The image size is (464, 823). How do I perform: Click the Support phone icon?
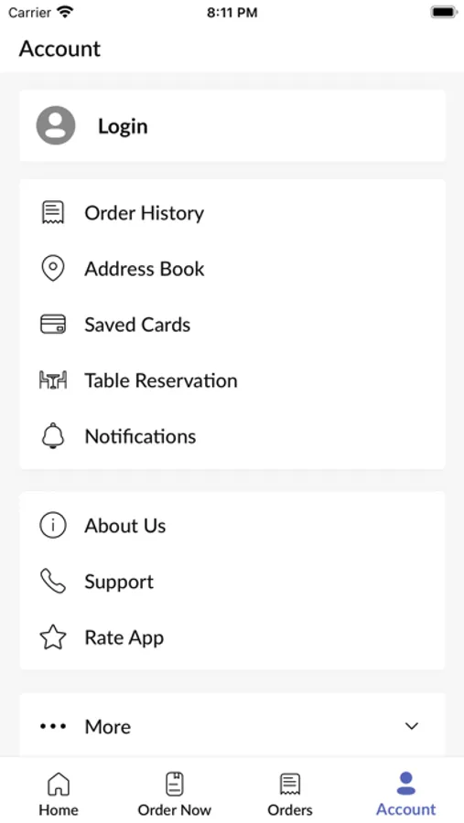tap(52, 581)
